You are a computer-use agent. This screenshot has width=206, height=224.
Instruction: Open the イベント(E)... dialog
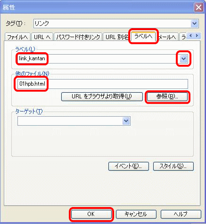tap(129, 166)
